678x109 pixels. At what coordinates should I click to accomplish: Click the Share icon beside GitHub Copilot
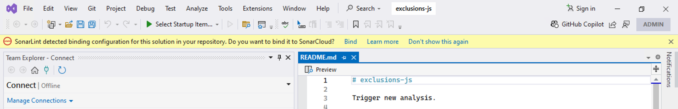tap(612, 24)
